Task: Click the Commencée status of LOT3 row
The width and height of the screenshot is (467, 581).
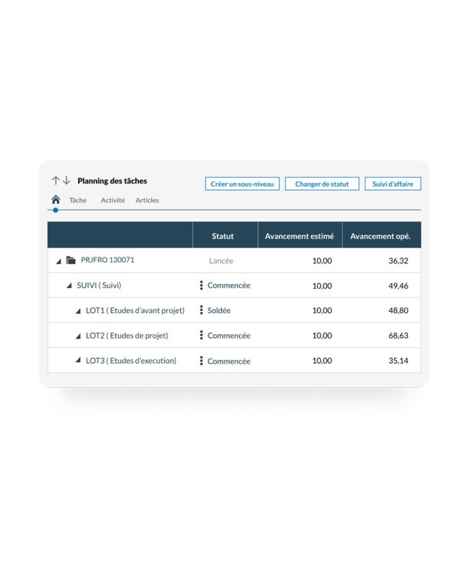Action: [229, 361]
